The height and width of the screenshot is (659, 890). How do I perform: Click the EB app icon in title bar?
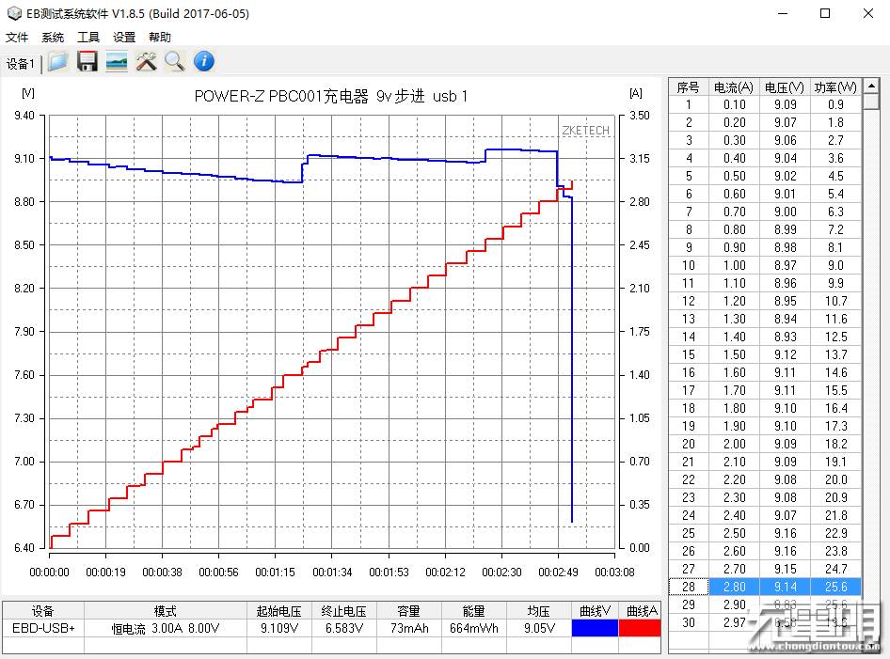(13, 13)
